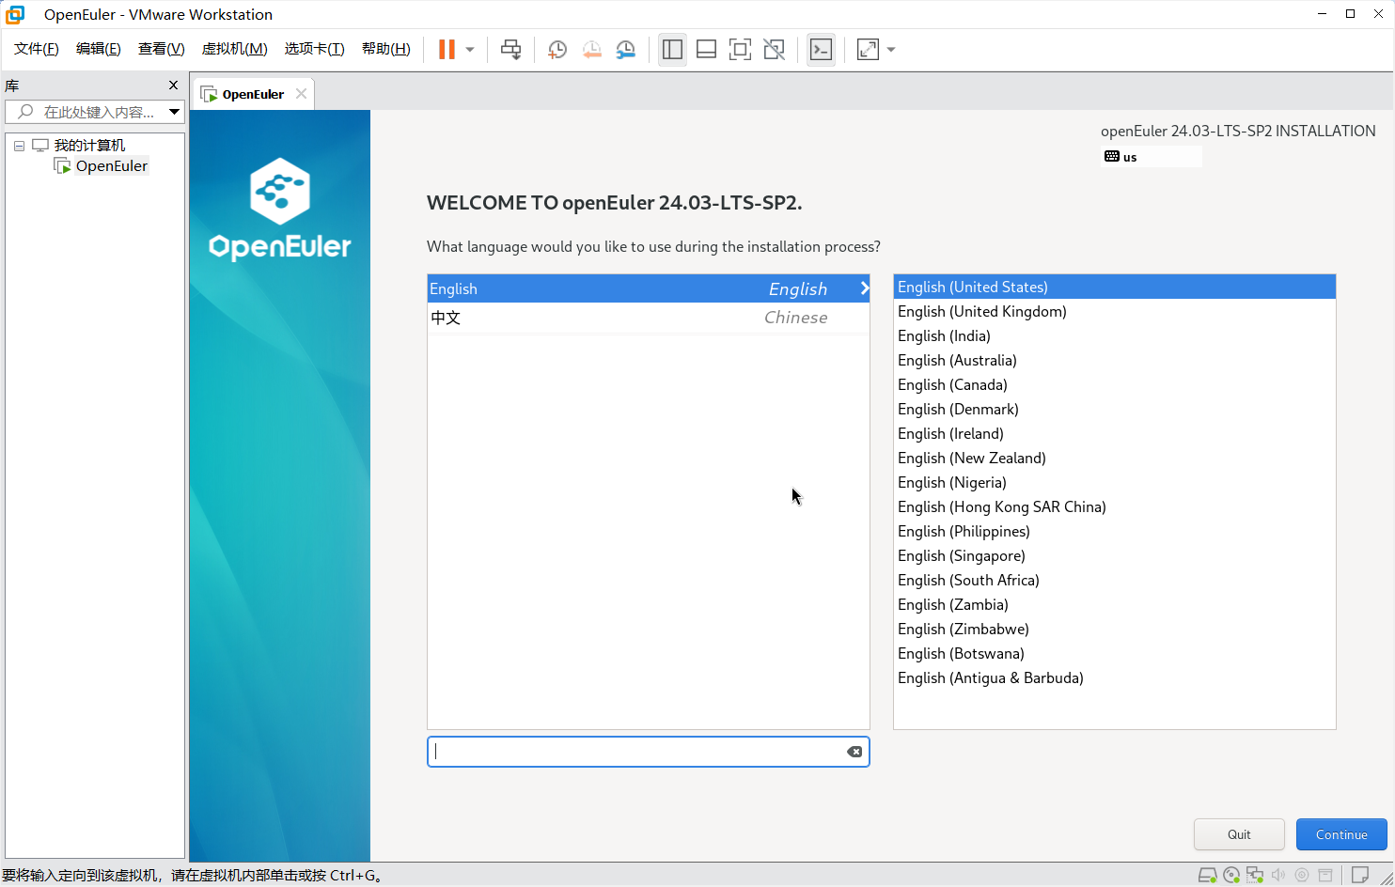
Task: Click the pause virtual machine icon
Action: click(x=447, y=50)
